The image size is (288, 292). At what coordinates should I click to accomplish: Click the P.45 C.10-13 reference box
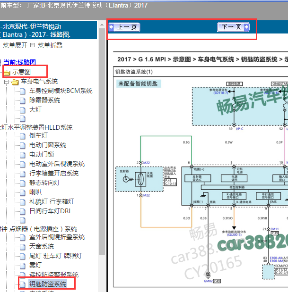coord(171,182)
